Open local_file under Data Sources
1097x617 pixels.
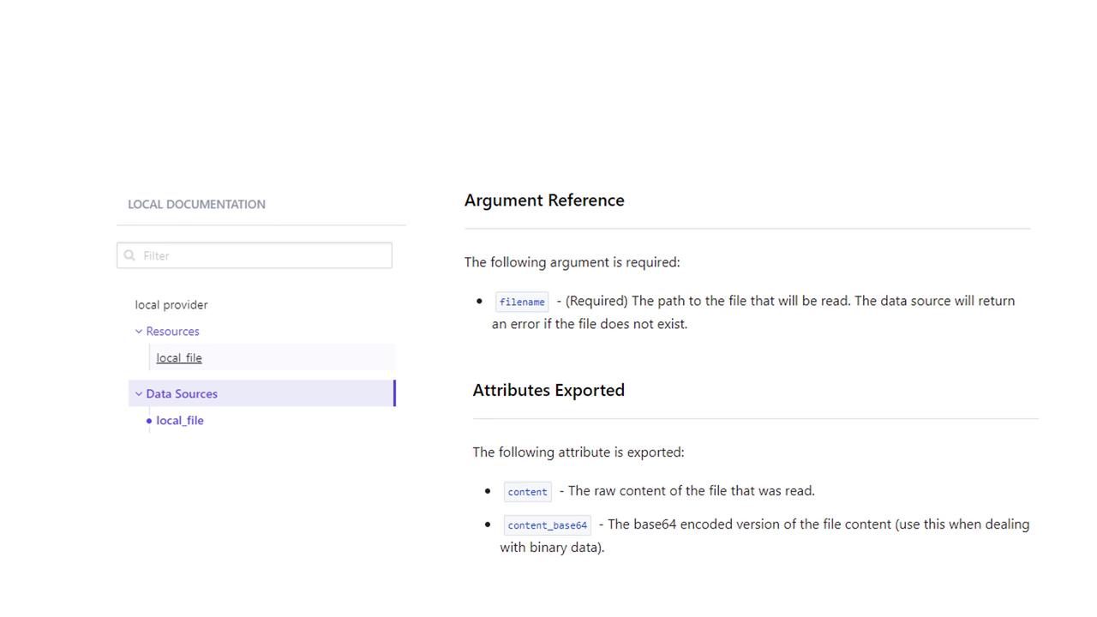(180, 421)
